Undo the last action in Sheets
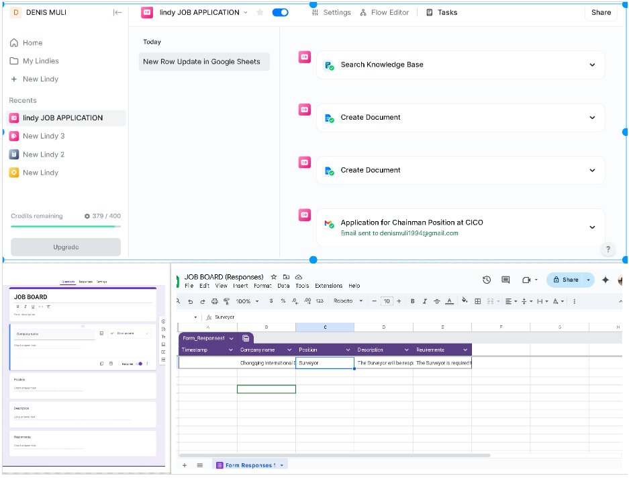This screenshot has width=629, height=478. pos(190,301)
